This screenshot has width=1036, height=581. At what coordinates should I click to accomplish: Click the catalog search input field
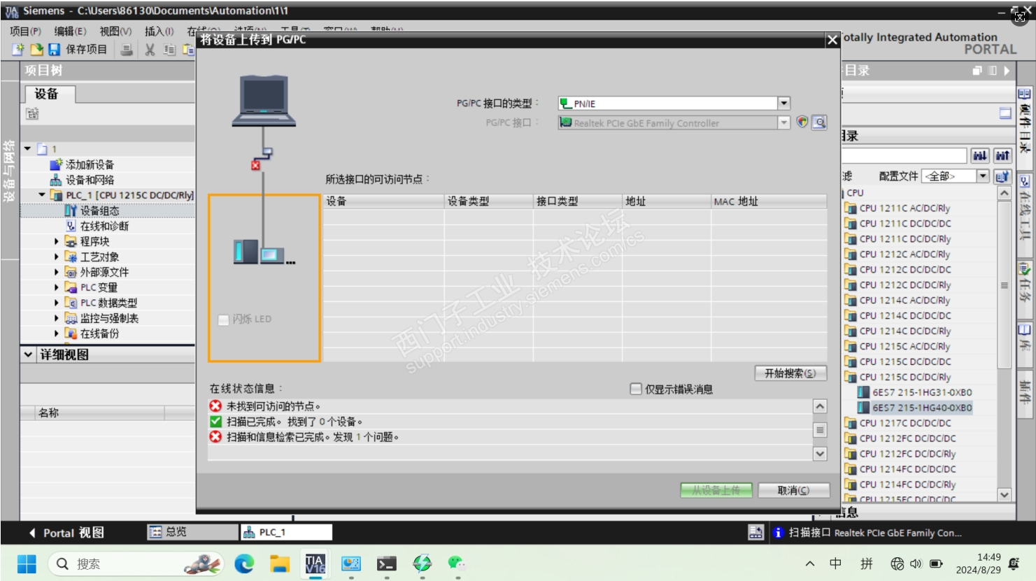(904, 155)
